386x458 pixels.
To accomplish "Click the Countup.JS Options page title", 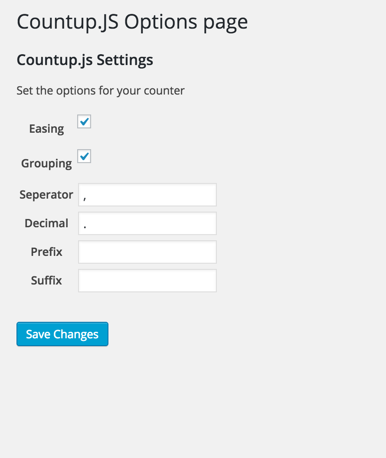I will tap(132, 22).
